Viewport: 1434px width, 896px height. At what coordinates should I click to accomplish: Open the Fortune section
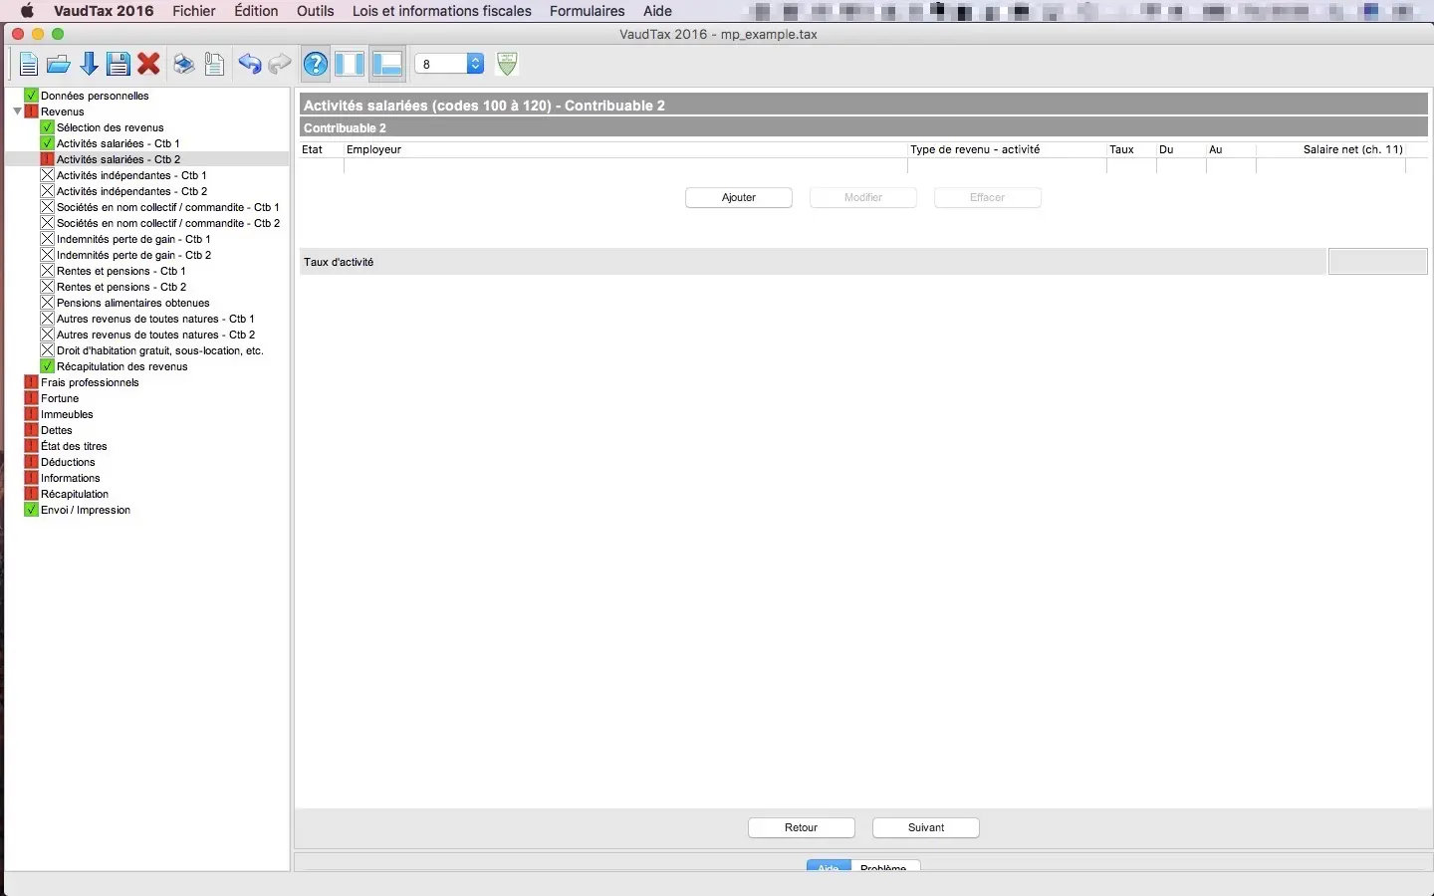click(60, 398)
